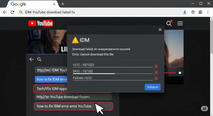The width and height of the screenshot is (213, 116).
Task: Start voice search with microphone icon
Action: click(185, 12)
